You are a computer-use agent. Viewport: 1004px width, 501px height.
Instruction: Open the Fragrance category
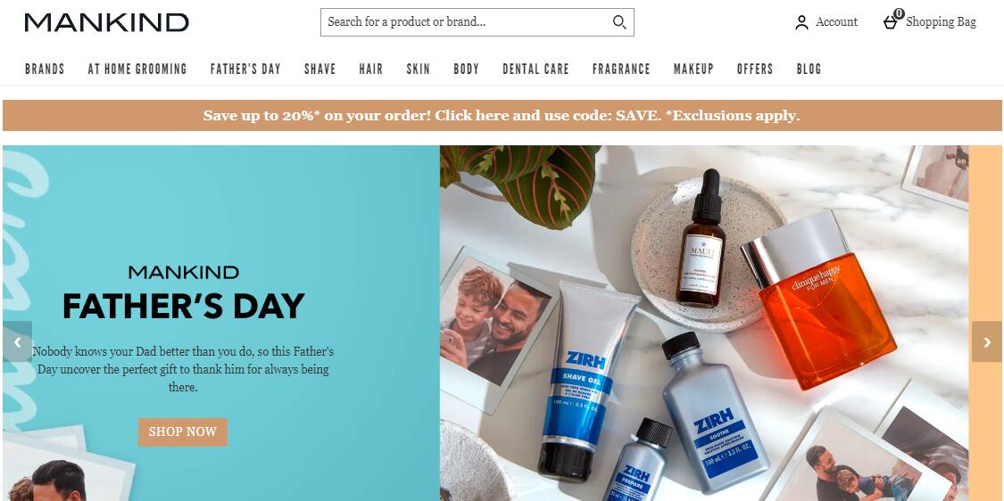(621, 70)
